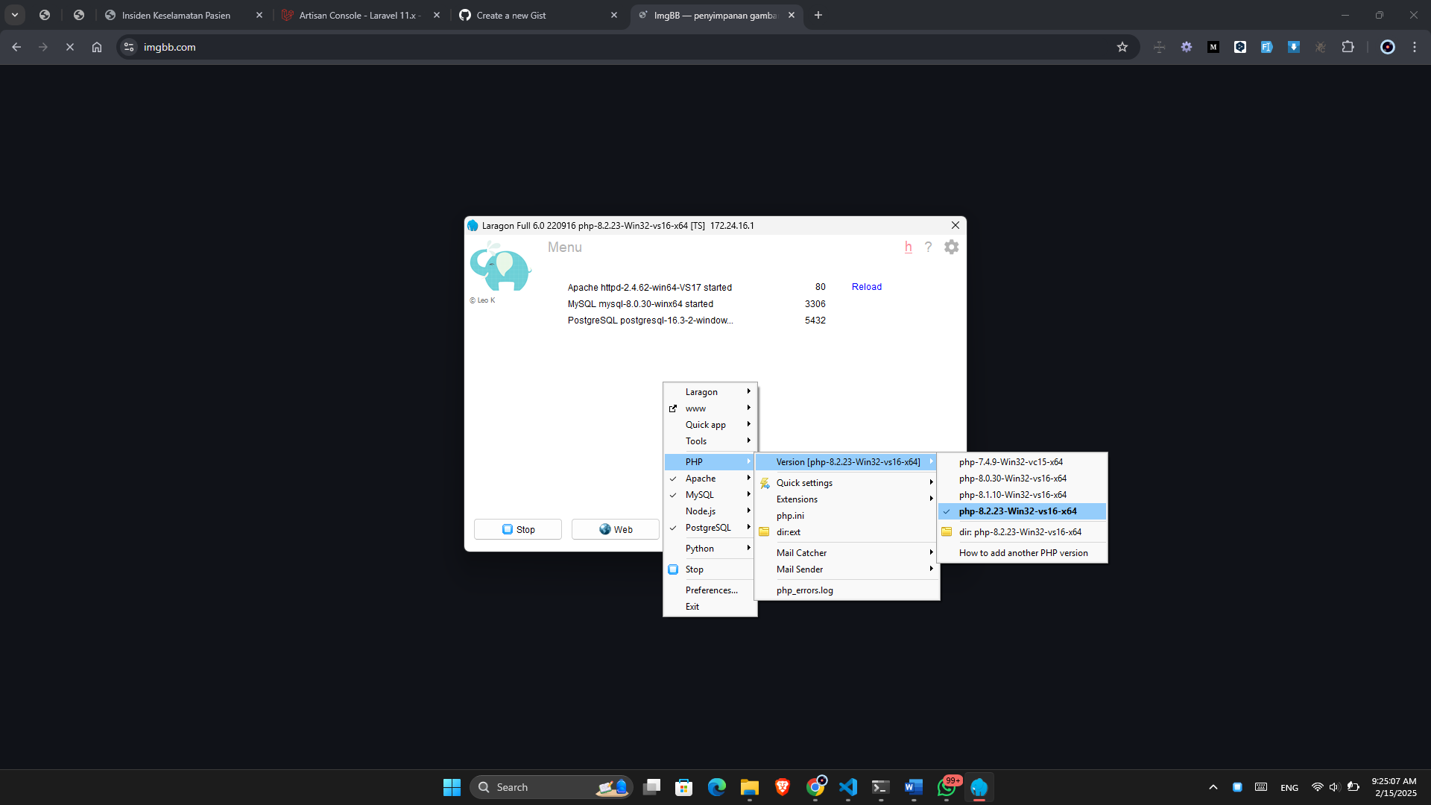This screenshot has height=805, width=1431.
Task: Open dir: php-8.2.23-Win32-vs16-x64 folder
Action: pyautogui.click(x=1023, y=532)
